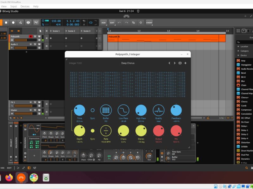
Task: Click the plus icon in Integer header
Action: (185, 63)
